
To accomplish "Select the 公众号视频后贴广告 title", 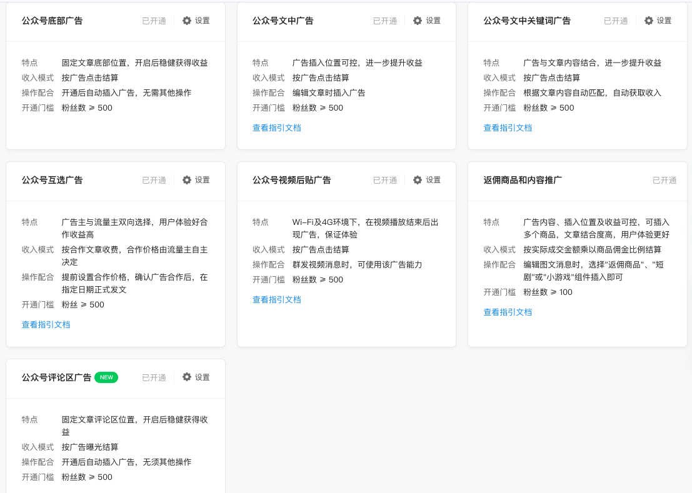I will tap(291, 180).
